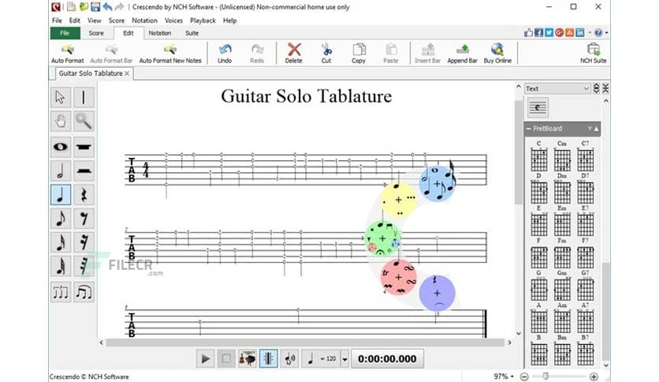Click the Delete red X icon
The width and height of the screenshot is (659, 382).
[x=293, y=53]
